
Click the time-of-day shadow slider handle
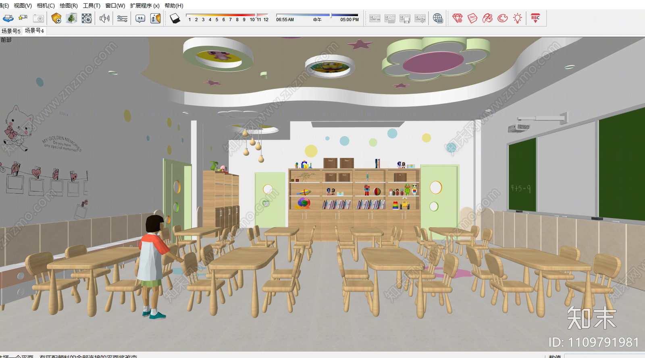coord(331,15)
